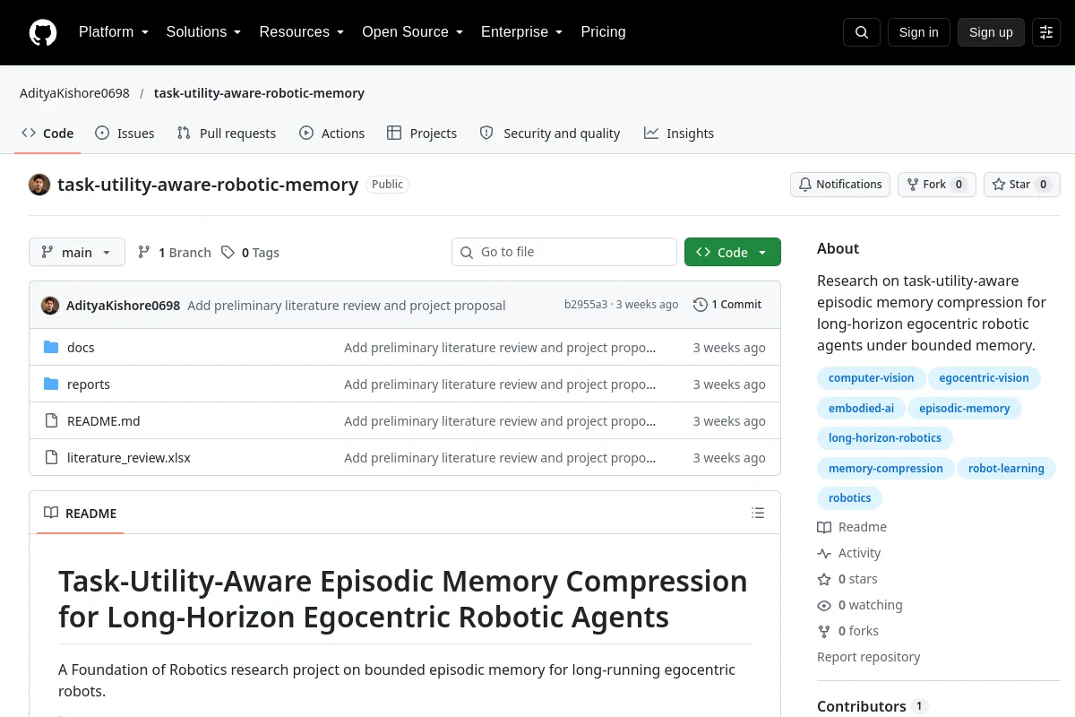Open the 0 Tags link

point(250,253)
